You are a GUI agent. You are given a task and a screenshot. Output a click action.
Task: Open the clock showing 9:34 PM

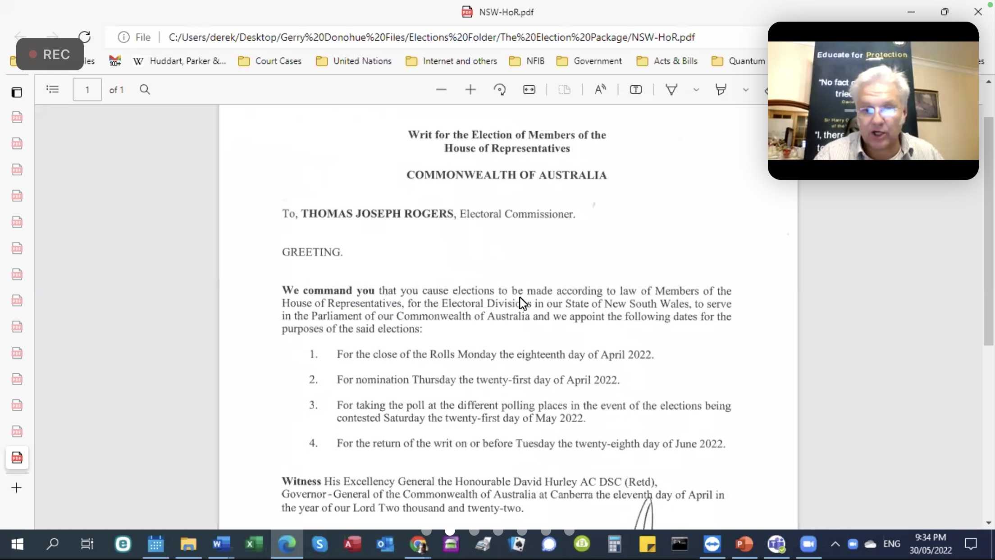pos(931,544)
